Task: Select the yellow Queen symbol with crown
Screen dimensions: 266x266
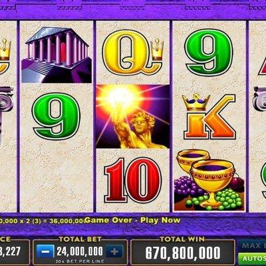Action: click(x=133, y=53)
